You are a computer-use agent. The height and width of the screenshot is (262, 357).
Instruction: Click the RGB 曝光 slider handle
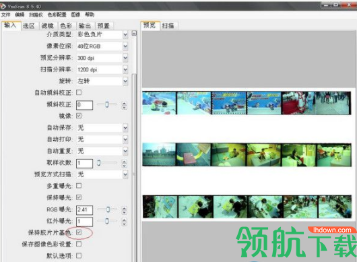(x=108, y=209)
